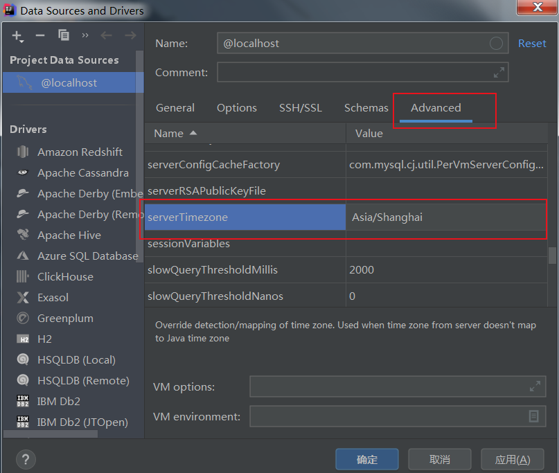Sort by Name column header
The image size is (559, 473).
coord(245,133)
